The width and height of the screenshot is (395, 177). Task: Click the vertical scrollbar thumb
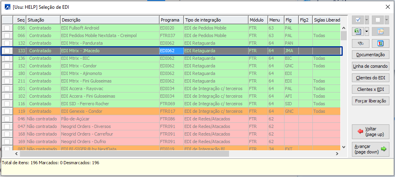click(x=344, y=35)
